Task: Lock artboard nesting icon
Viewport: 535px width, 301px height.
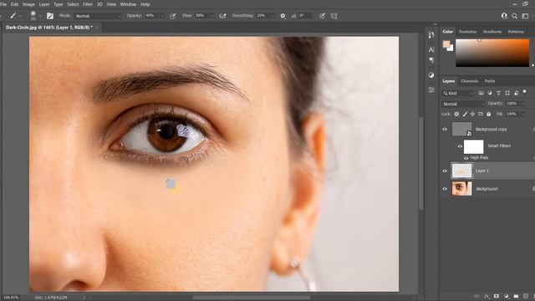Action: pos(481,114)
